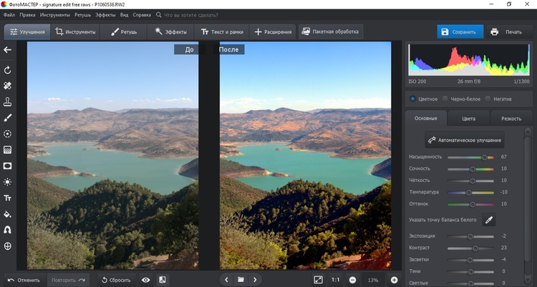Select the paint bucket fill tool

pos(8,214)
